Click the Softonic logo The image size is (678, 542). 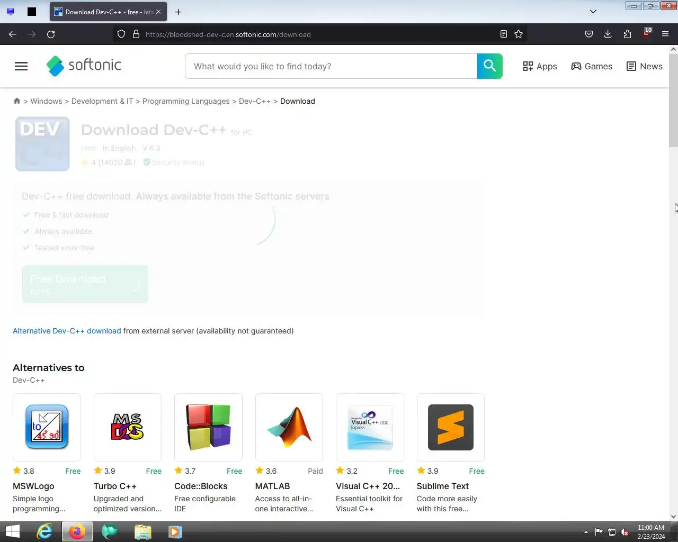pyautogui.click(x=84, y=66)
